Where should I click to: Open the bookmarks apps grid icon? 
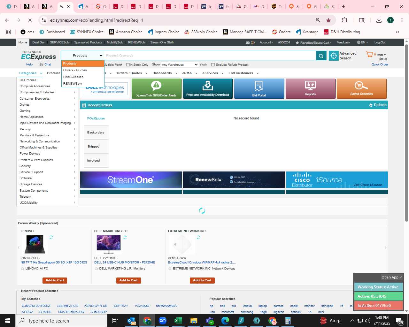tap(8, 32)
